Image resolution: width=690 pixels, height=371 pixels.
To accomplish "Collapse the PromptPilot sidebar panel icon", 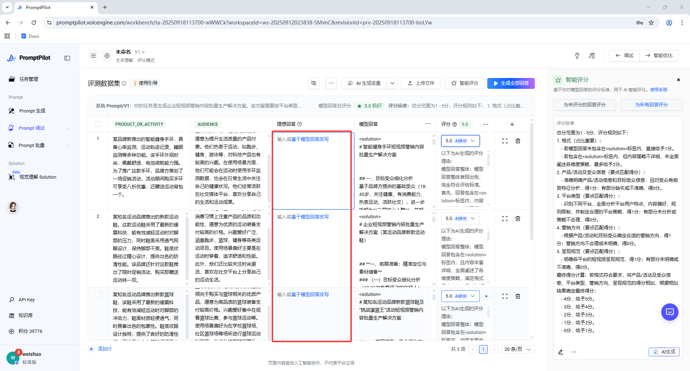I will point(67,58).
